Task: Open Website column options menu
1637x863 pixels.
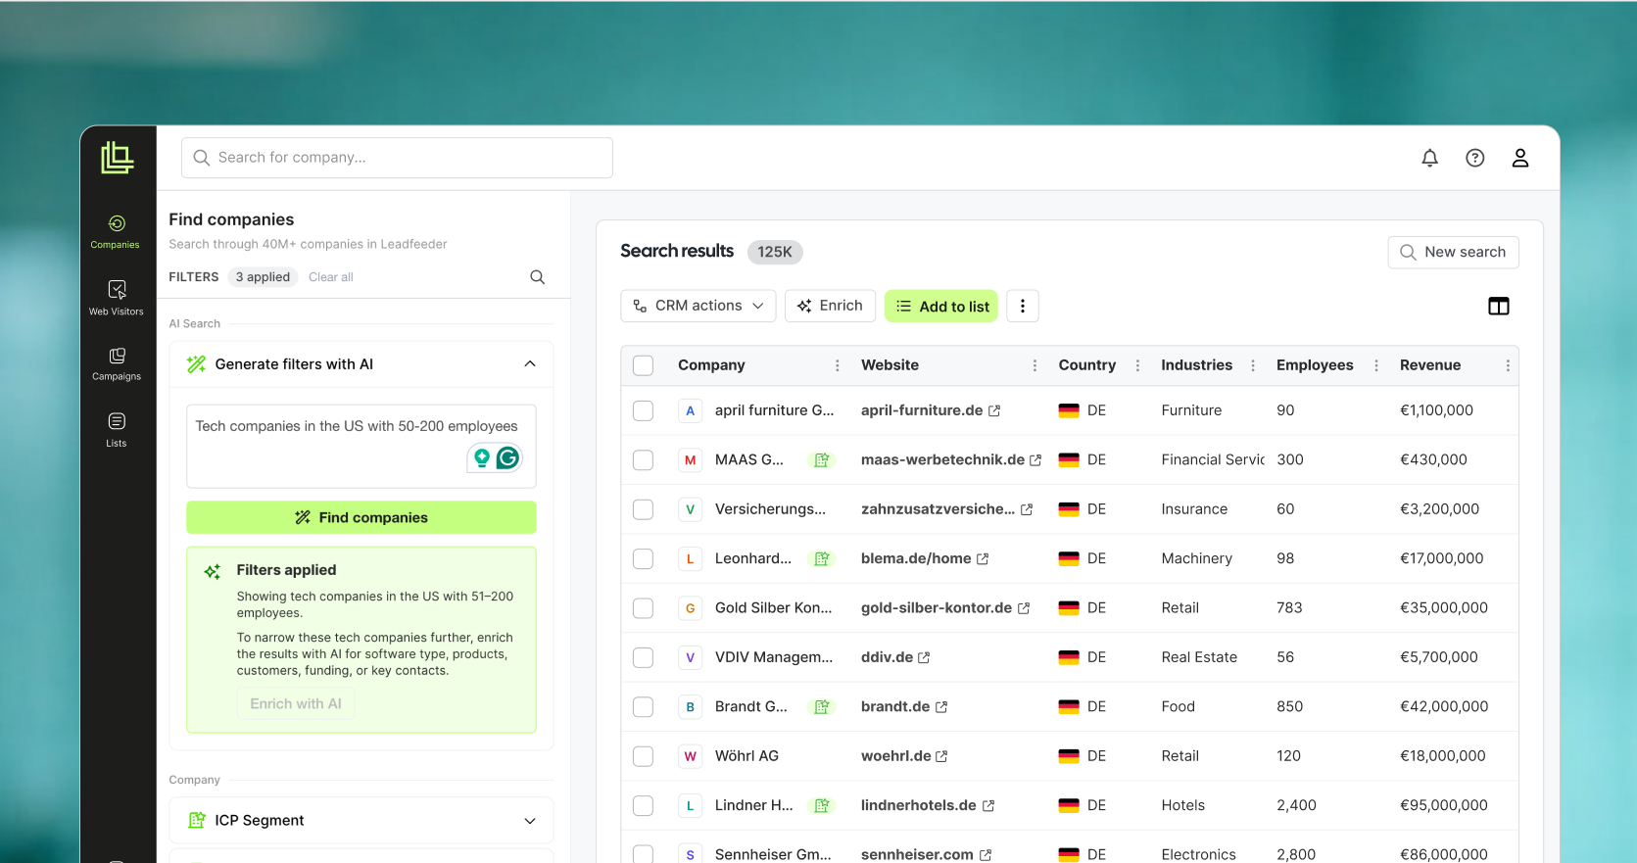Action: (x=1035, y=365)
